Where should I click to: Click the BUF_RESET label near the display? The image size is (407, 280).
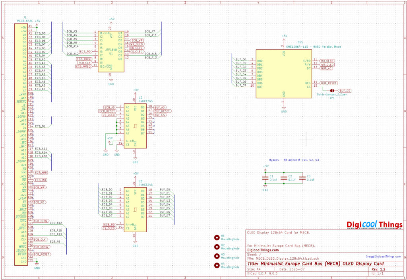tap(329, 83)
